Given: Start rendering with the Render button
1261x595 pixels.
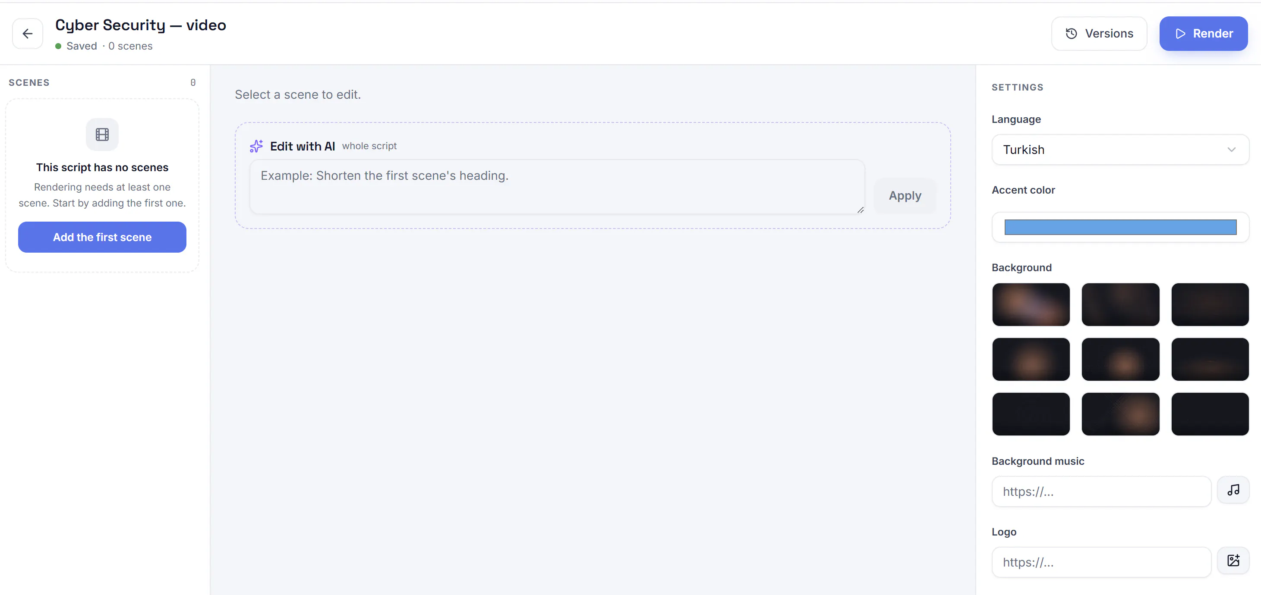Looking at the screenshot, I should click(x=1203, y=33).
